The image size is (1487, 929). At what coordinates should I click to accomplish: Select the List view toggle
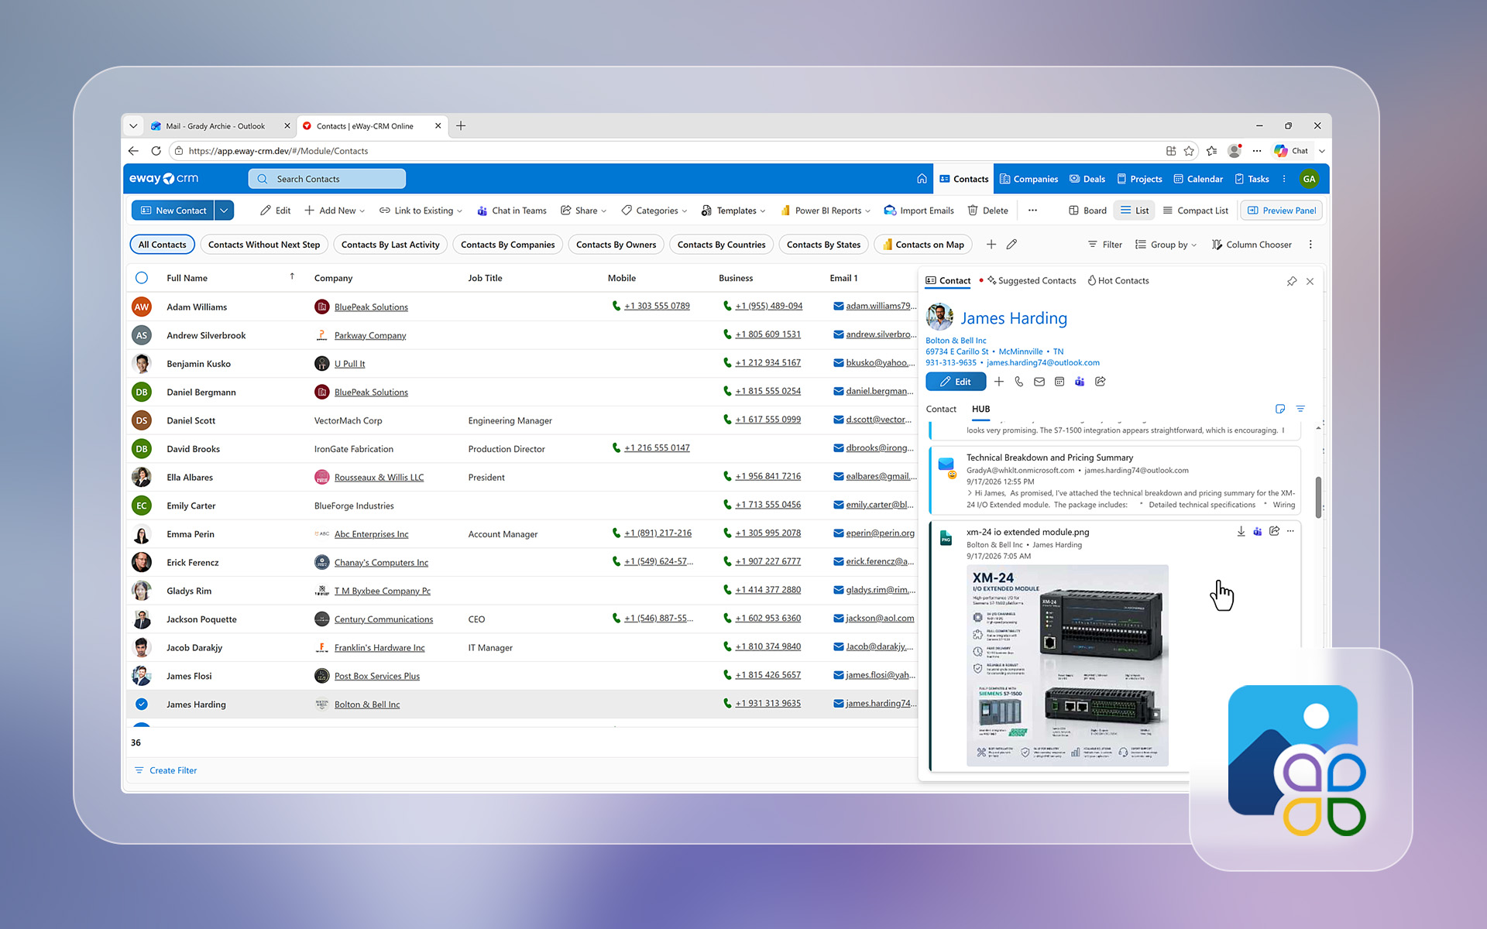(1135, 211)
